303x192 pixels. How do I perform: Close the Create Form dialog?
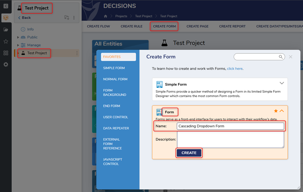click(291, 57)
